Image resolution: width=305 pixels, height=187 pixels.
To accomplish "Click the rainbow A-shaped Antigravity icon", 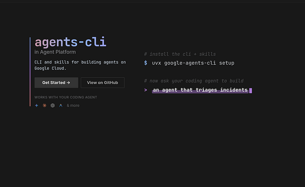I will (61, 105).
